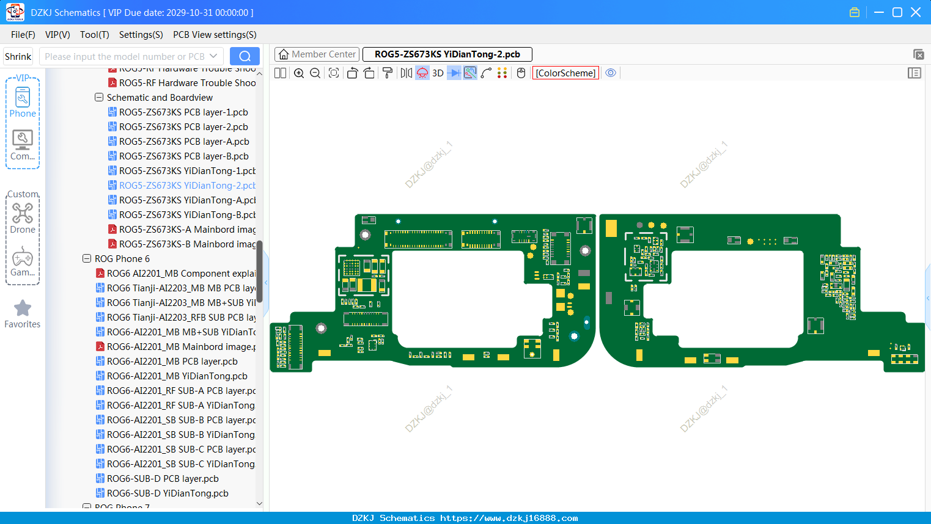Rotate the board clockwise
Image resolution: width=931 pixels, height=524 pixels.
[369, 73]
